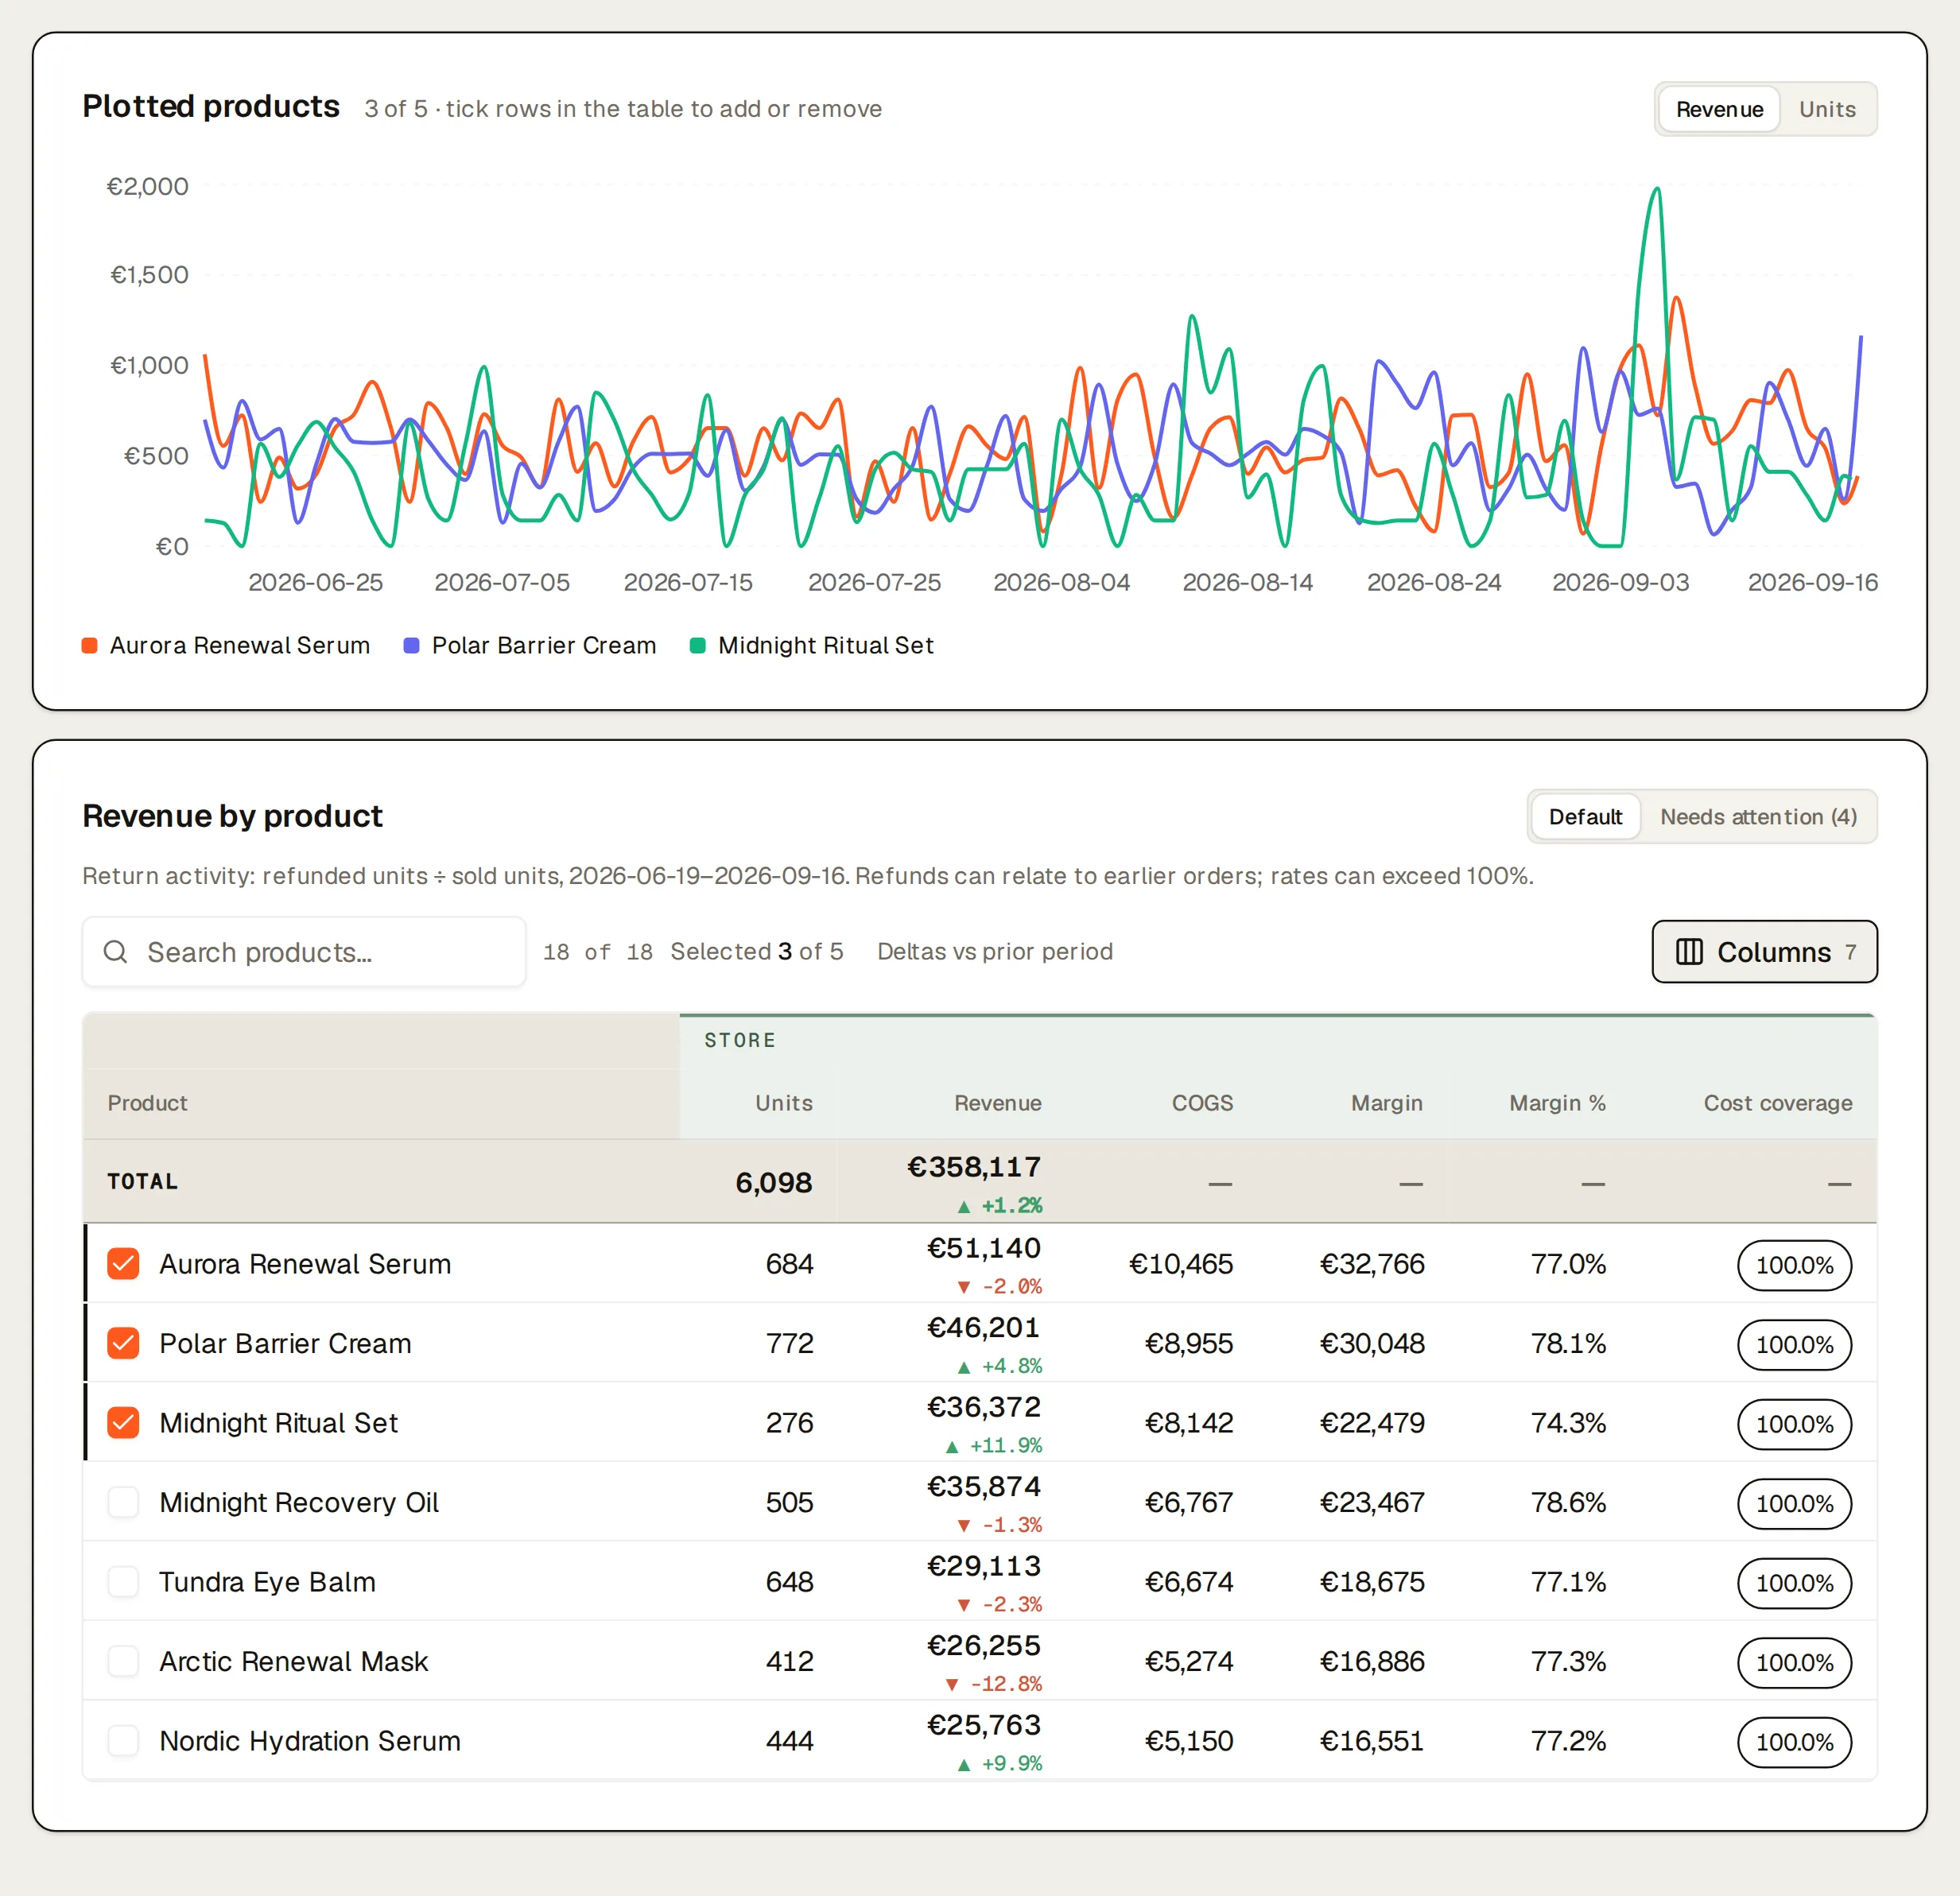Click total revenue €358,117 cell
This screenshot has height=1896, width=1960.
pos(973,1167)
